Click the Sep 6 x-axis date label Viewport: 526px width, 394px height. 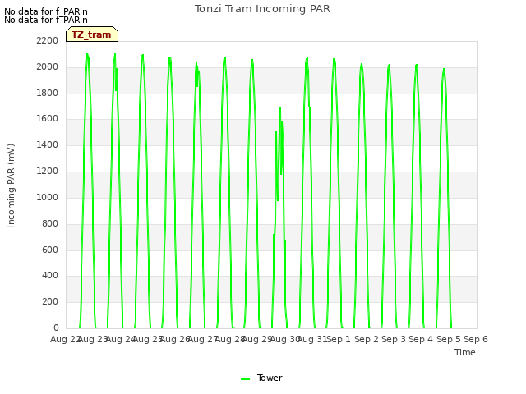[476, 339]
